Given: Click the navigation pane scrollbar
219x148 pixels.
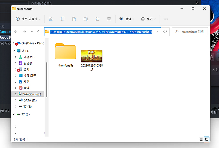Looking at the screenshot, I should tap(46, 80).
